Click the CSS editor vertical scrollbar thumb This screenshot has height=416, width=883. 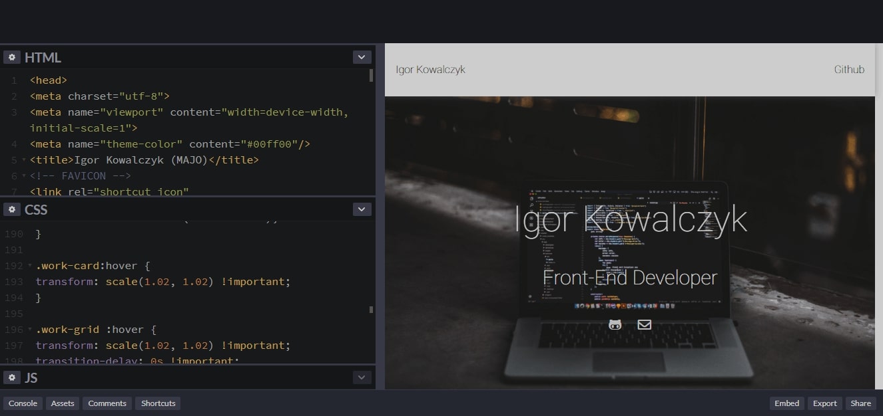(x=371, y=309)
